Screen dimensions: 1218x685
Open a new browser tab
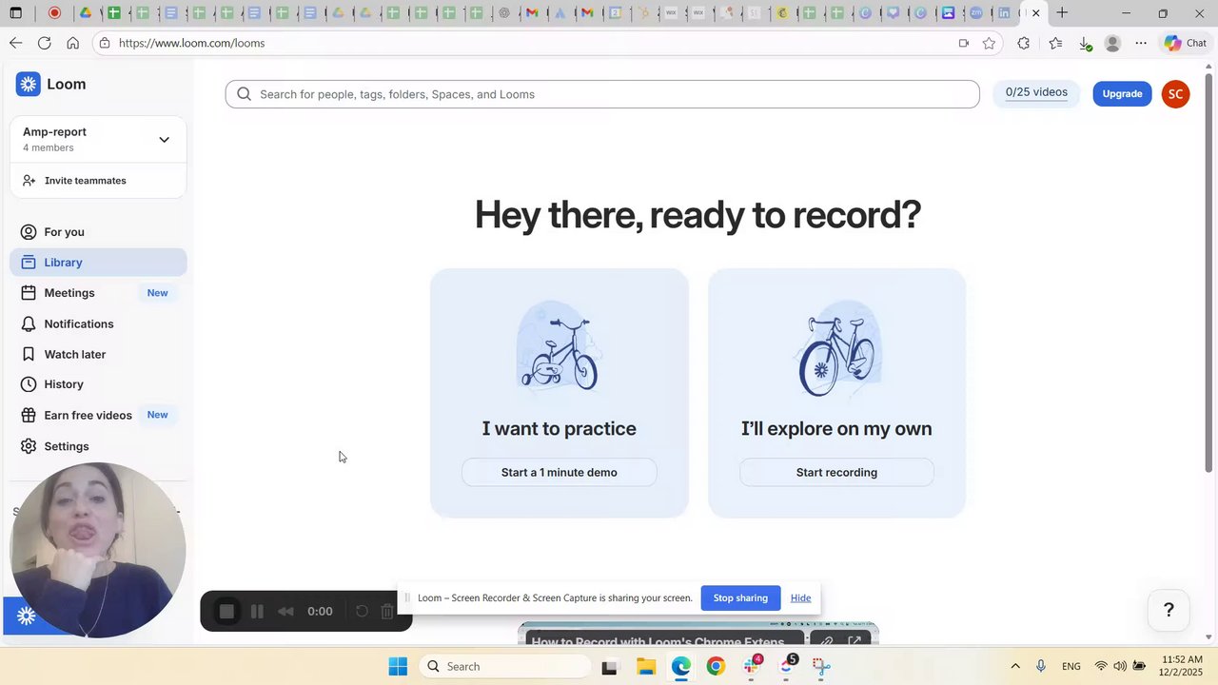[x=1062, y=13]
